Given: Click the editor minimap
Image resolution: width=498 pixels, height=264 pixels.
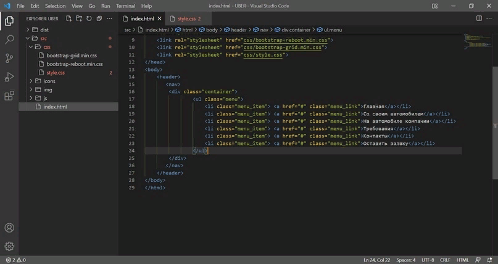Looking at the screenshot, I should point(478,41).
